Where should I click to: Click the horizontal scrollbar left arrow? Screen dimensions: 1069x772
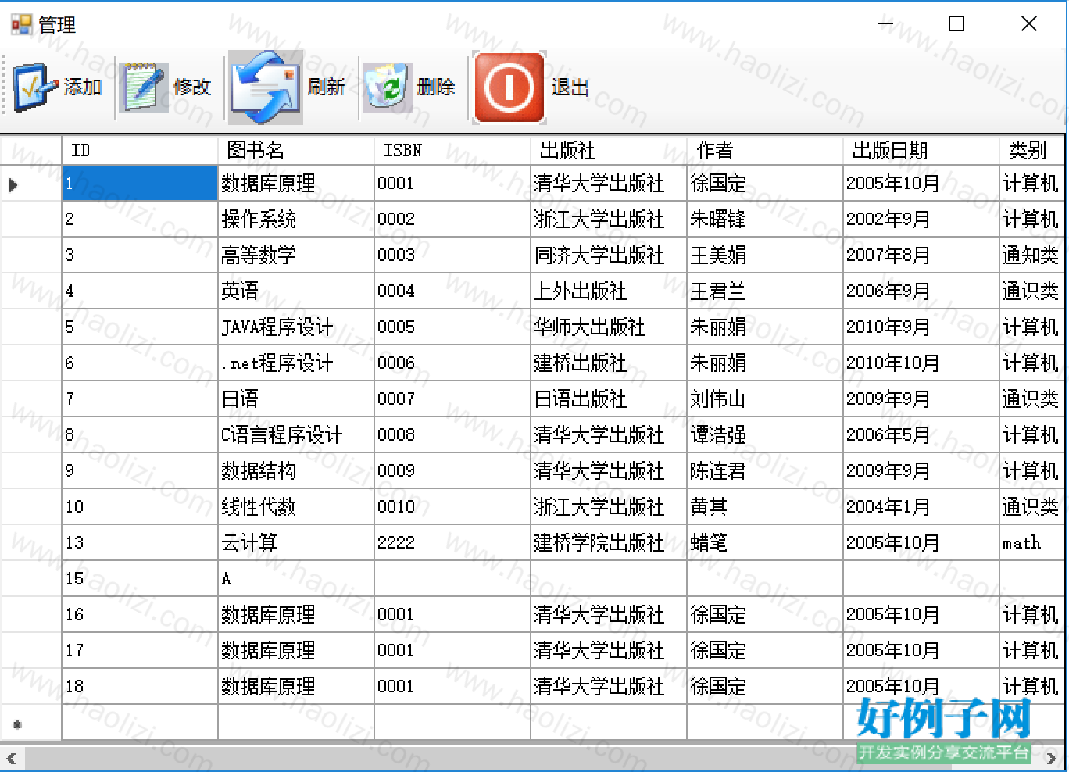point(11,758)
